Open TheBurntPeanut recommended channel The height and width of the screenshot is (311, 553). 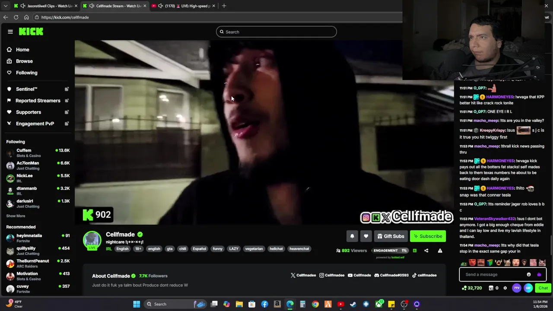pyautogui.click(x=38, y=263)
